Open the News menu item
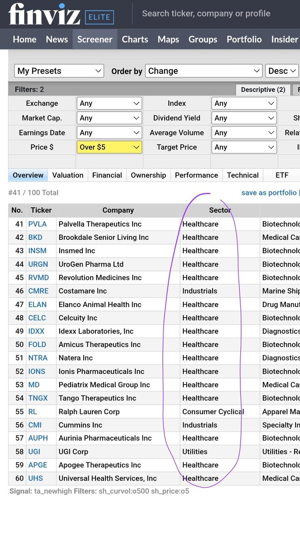The height and width of the screenshot is (543, 300). pos(57,39)
